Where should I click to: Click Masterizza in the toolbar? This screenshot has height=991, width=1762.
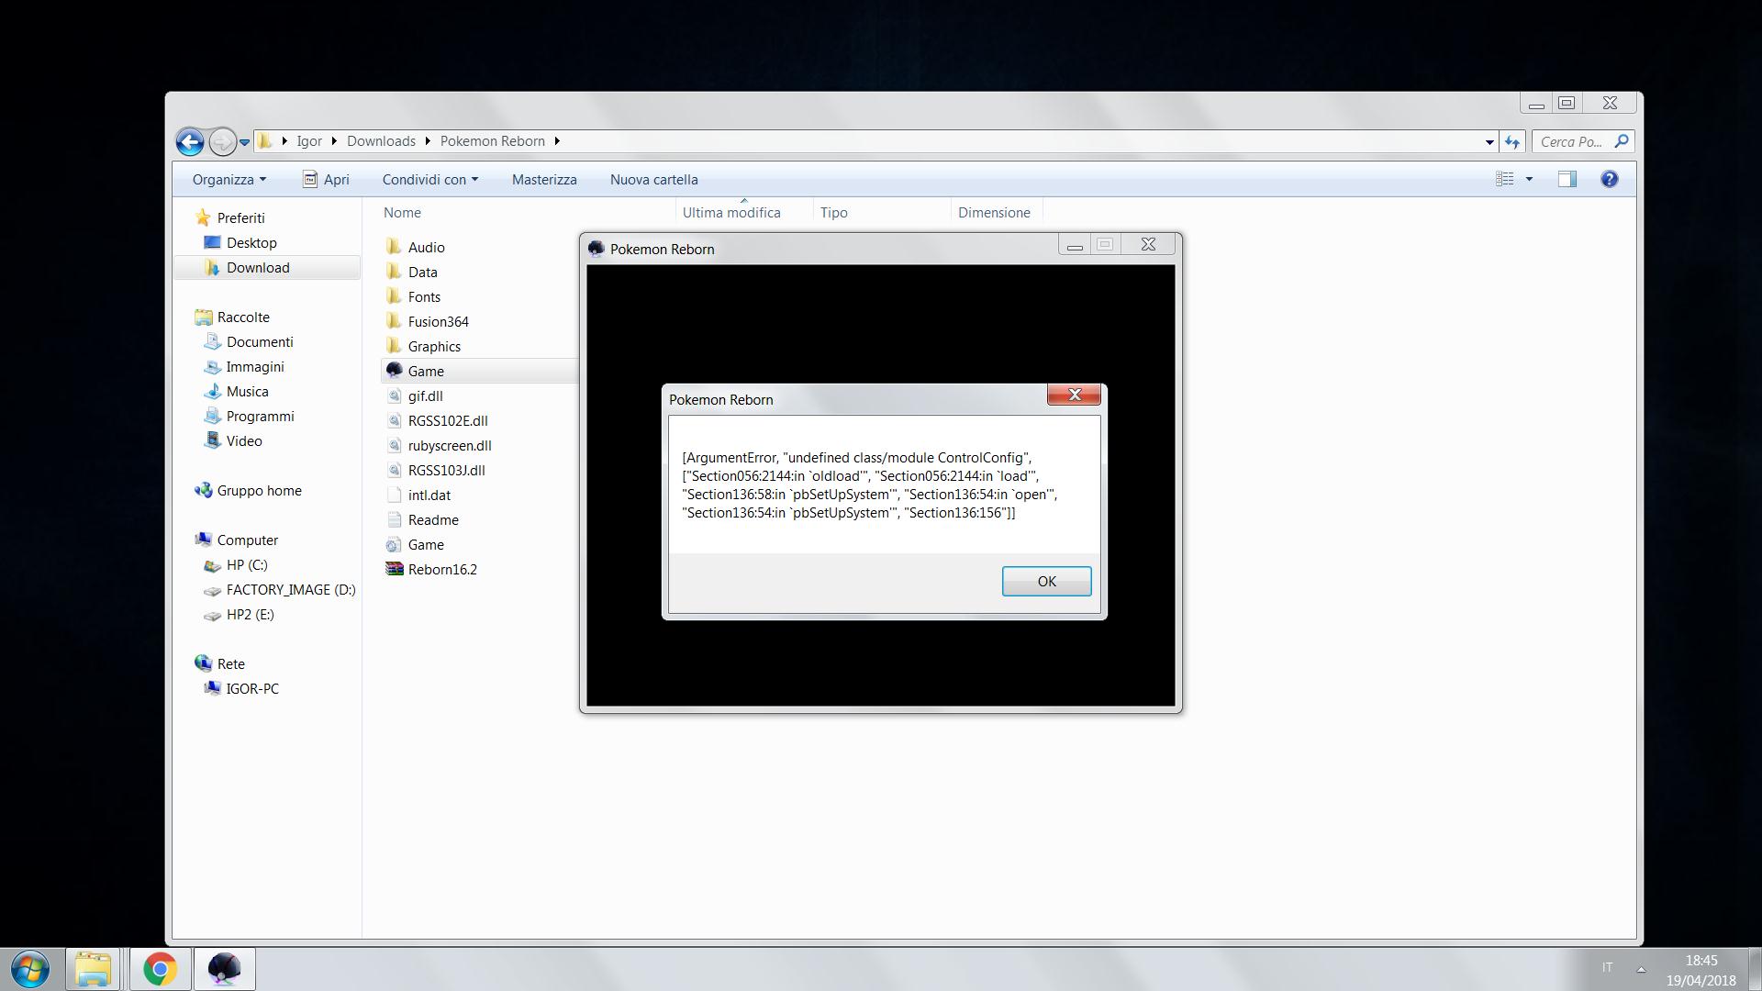tap(544, 180)
